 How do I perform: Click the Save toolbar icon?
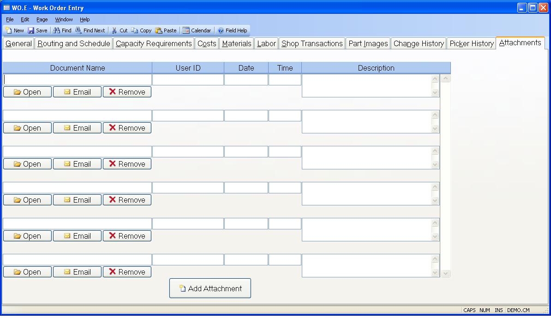[x=31, y=30]
